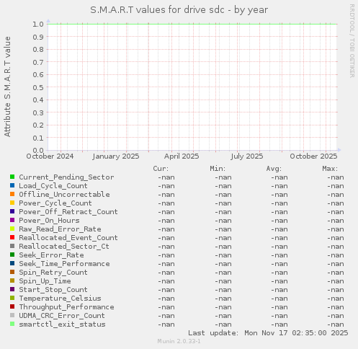Click the Min value for UDMA_CRC_Error_Count
The height and width of the screenshot is (349, 358).
point(223,316)
